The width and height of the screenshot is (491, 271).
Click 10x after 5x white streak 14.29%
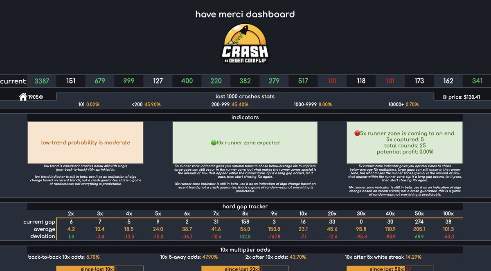(x=383, y=257)
